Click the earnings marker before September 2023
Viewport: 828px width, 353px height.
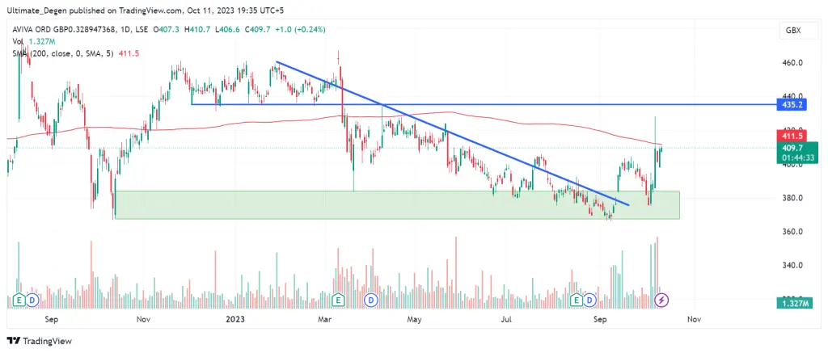[x=577, y=300]
